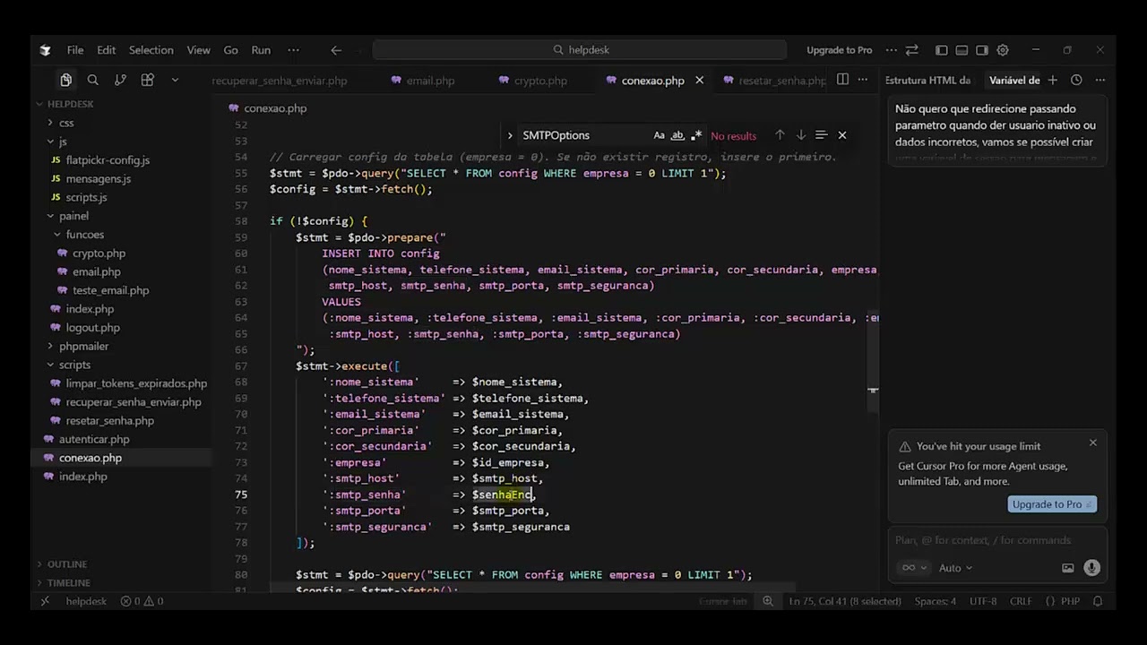Image resolution: width=1147 pixels, height=645 pixels.
Task: Click the zoom icon in the status bar
Action: (x=768, y=601)
